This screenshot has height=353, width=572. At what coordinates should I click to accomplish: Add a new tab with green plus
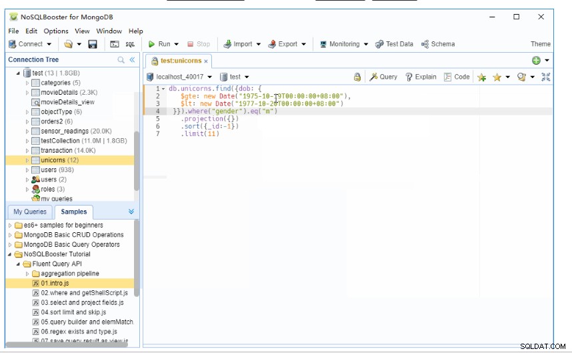coord(536,61)
